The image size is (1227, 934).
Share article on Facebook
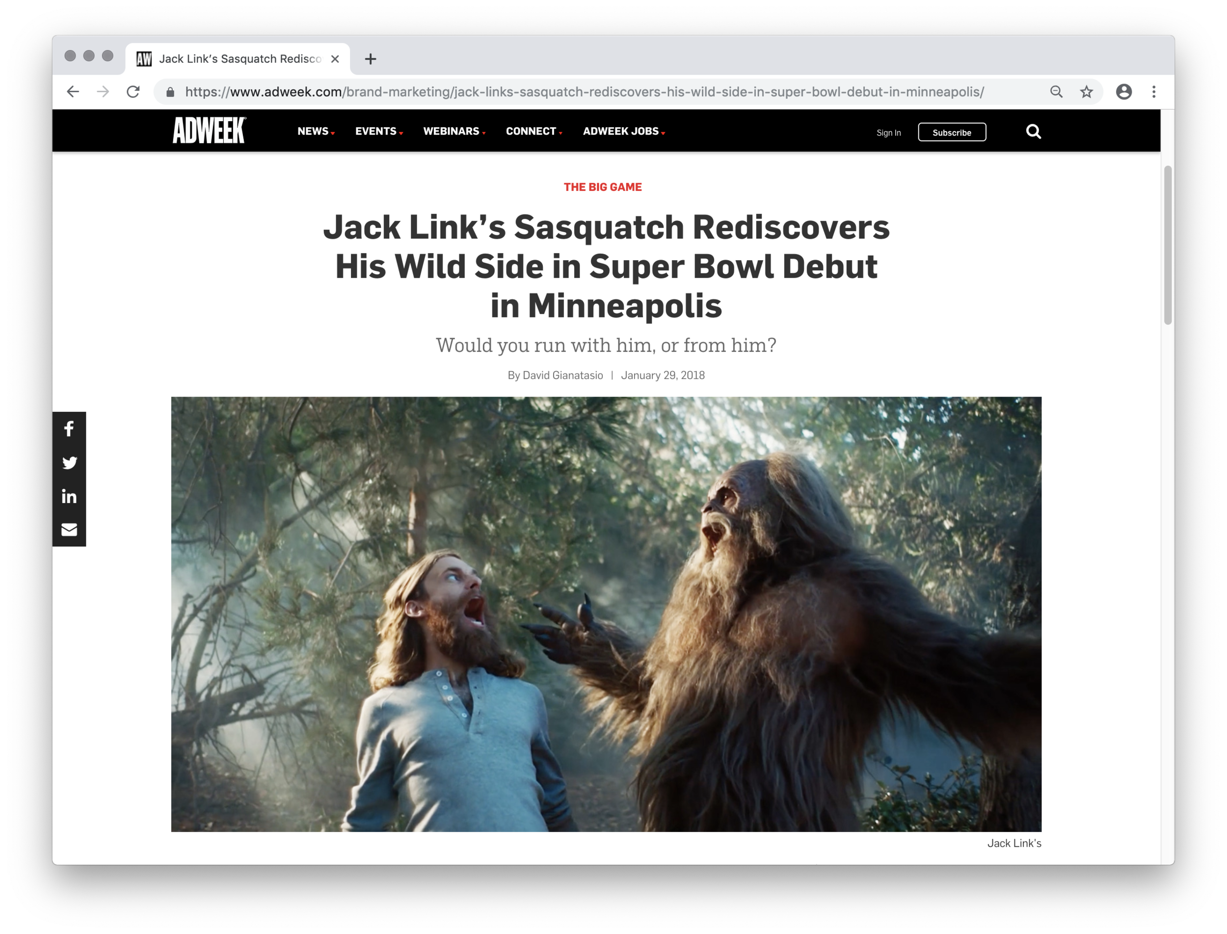pyautogui.click(x=69, y=428)
